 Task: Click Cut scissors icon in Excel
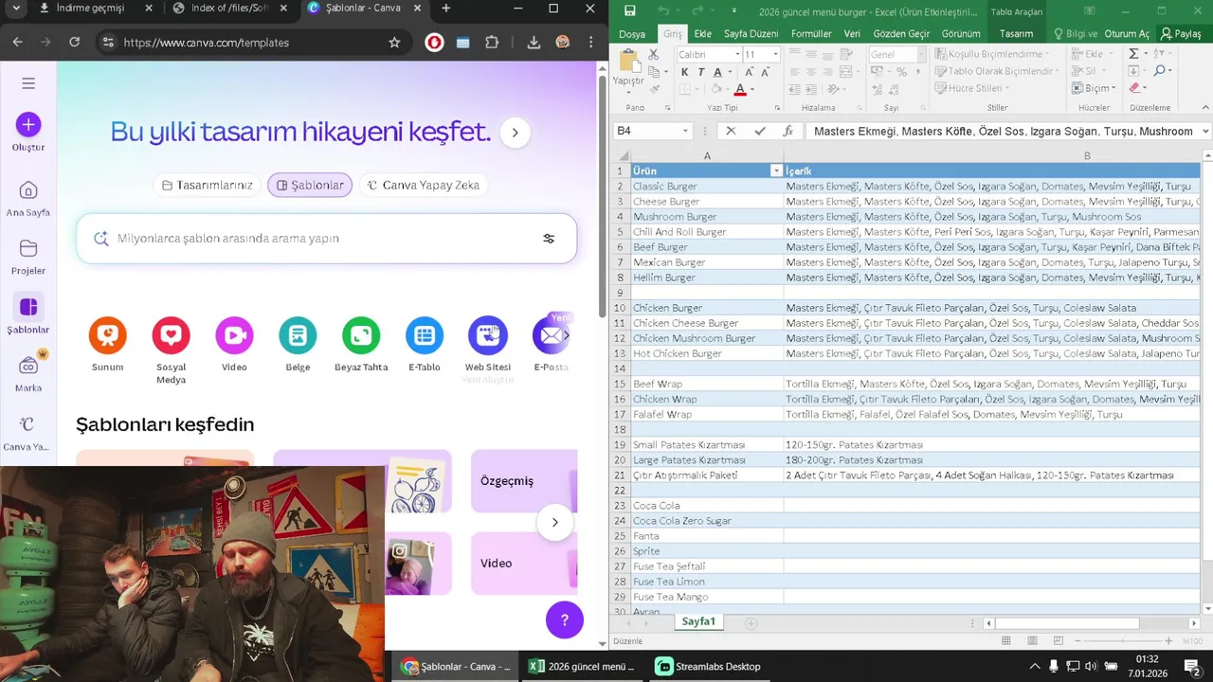pos(654,55)
